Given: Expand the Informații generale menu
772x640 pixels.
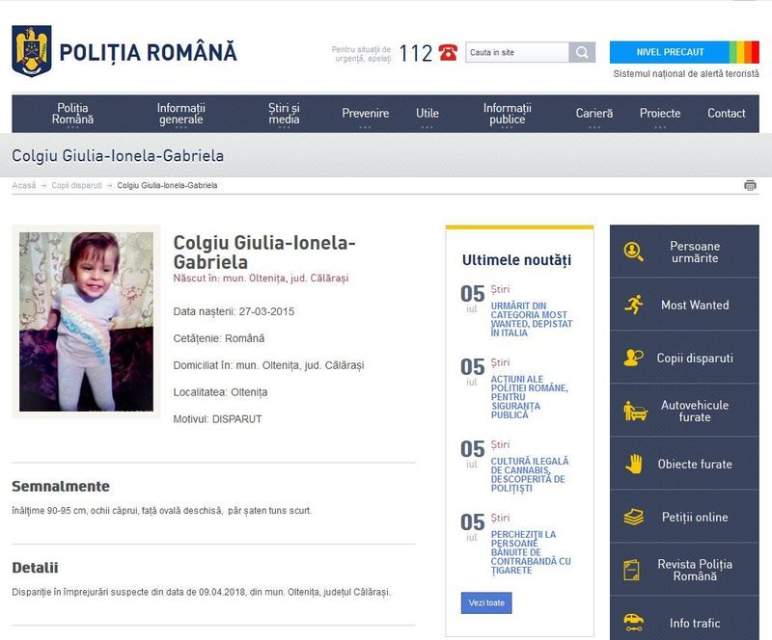Looking at the screenshot, I should click(x=181, y=114).
